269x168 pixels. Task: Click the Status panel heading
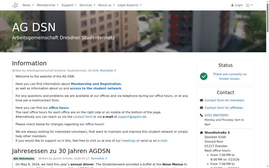[x=225, y=65]
